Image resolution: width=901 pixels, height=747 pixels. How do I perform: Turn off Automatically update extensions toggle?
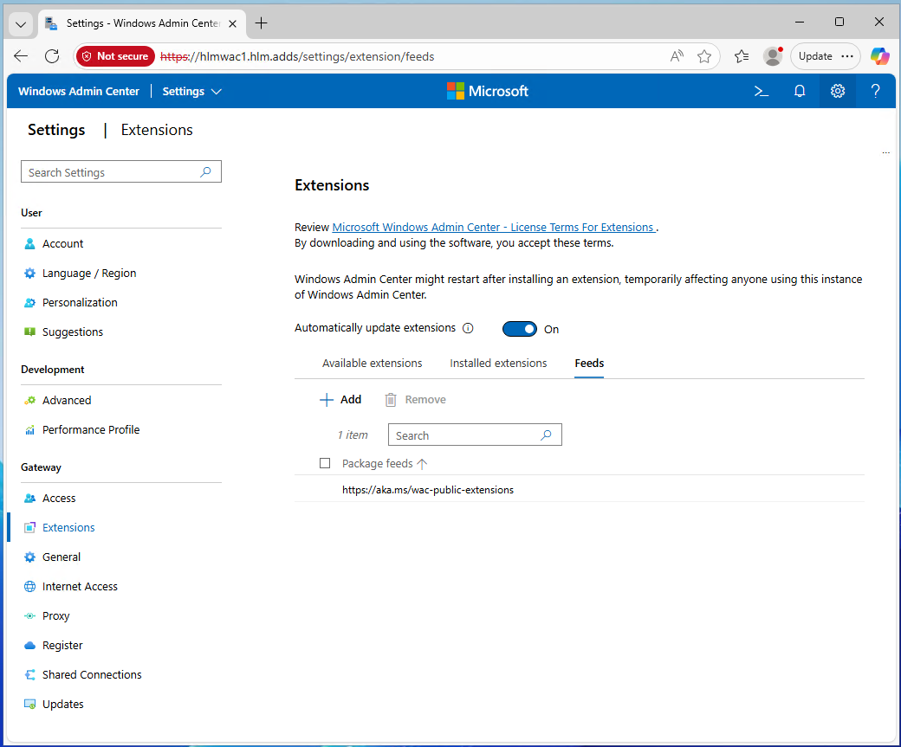520,329
